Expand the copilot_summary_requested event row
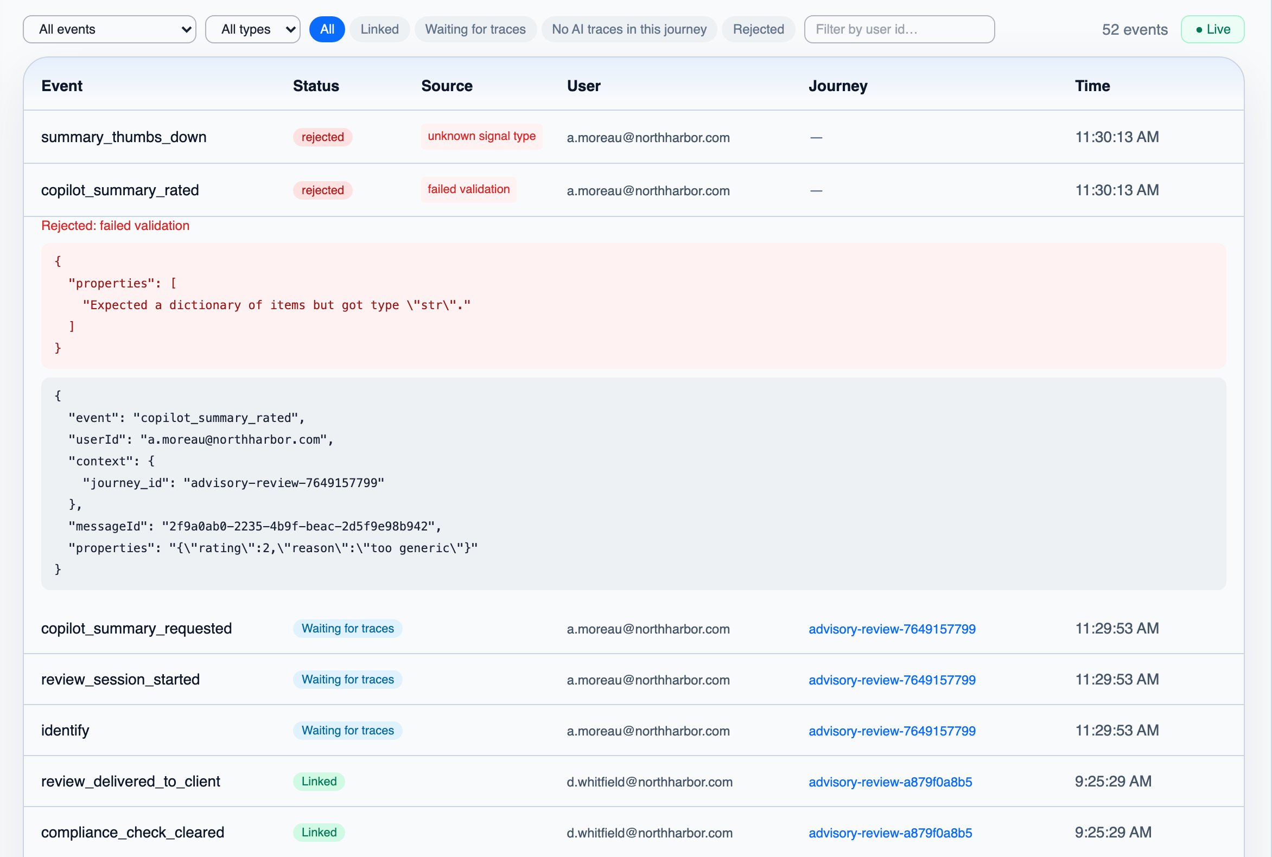The width and height of the screenshot is (1272, 857). point(633,629)
